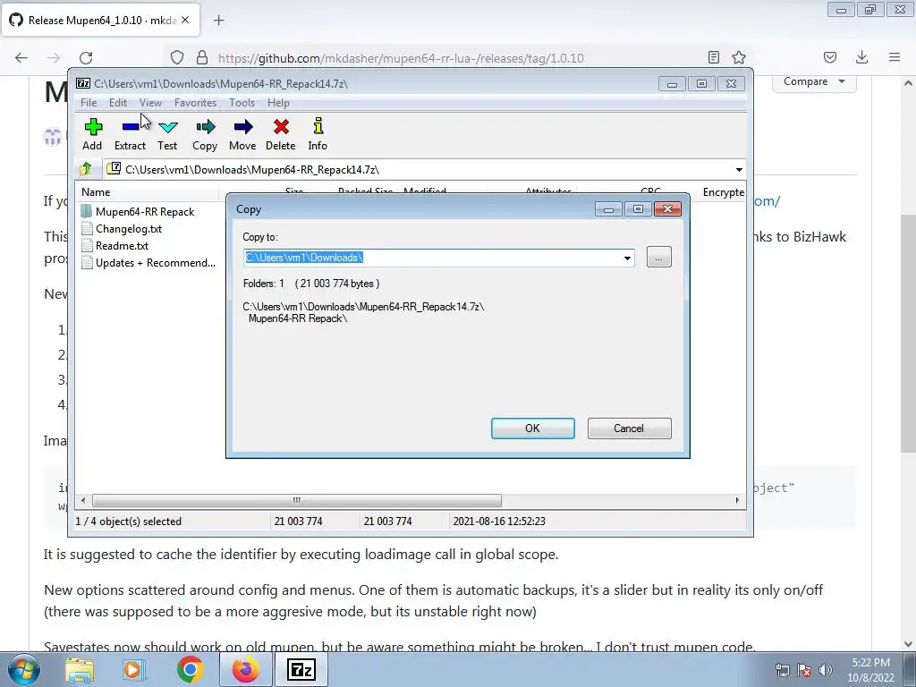This screenshot has width=916, height=687.
Task: Click the Mupen64-RR Repack folder icon
Action: pos(87,211)
